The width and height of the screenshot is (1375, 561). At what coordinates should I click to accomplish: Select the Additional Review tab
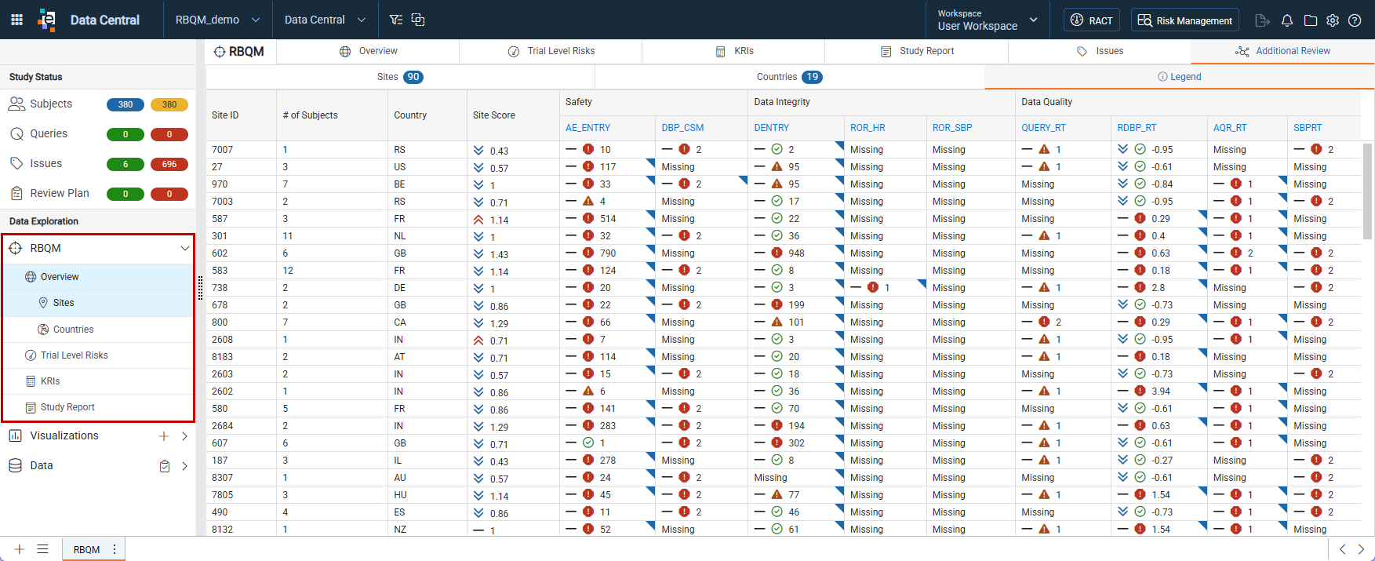coord(1282,51)
